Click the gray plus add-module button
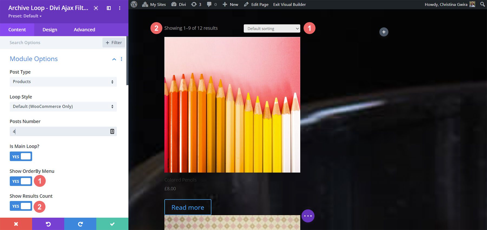 coord(384,32)
